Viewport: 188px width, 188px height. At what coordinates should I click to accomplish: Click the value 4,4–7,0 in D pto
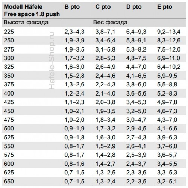(136, 67)
